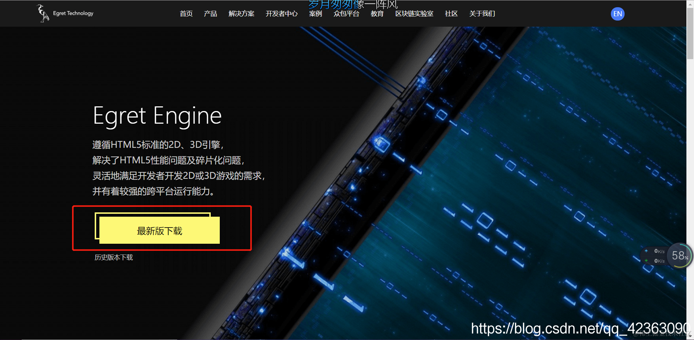This screenshot has width=694, height=340.
Task: Open the 关于我们 page
Action: tap(482, 14)
